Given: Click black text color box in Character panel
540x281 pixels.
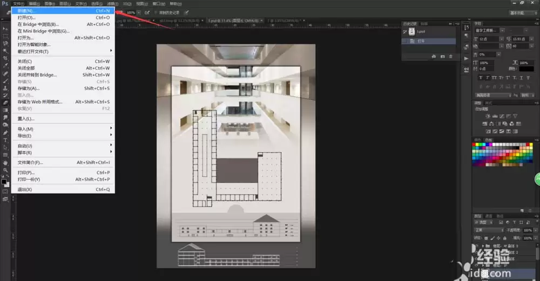Looking at the screenshot, I should coord(526,69).
